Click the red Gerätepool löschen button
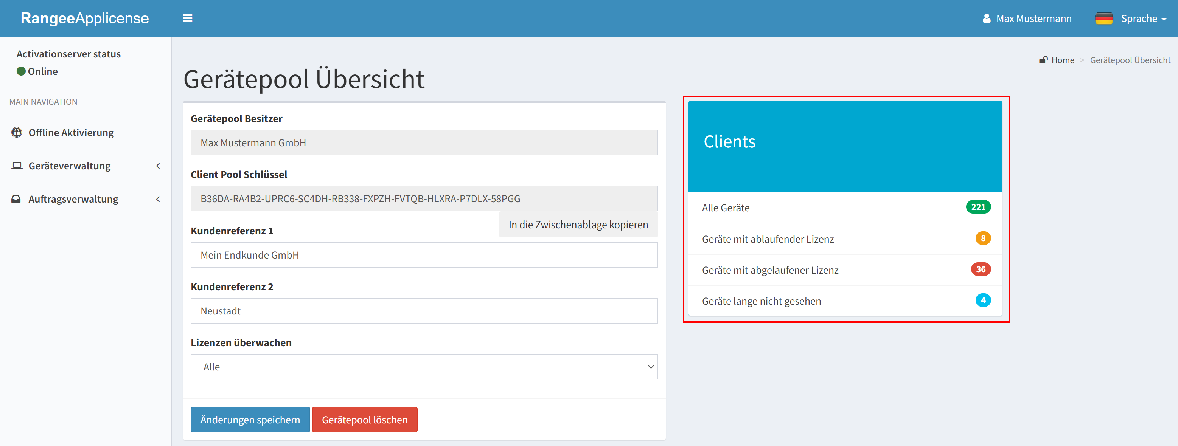Screen dimensions: 1178x446 click(364, 419)
